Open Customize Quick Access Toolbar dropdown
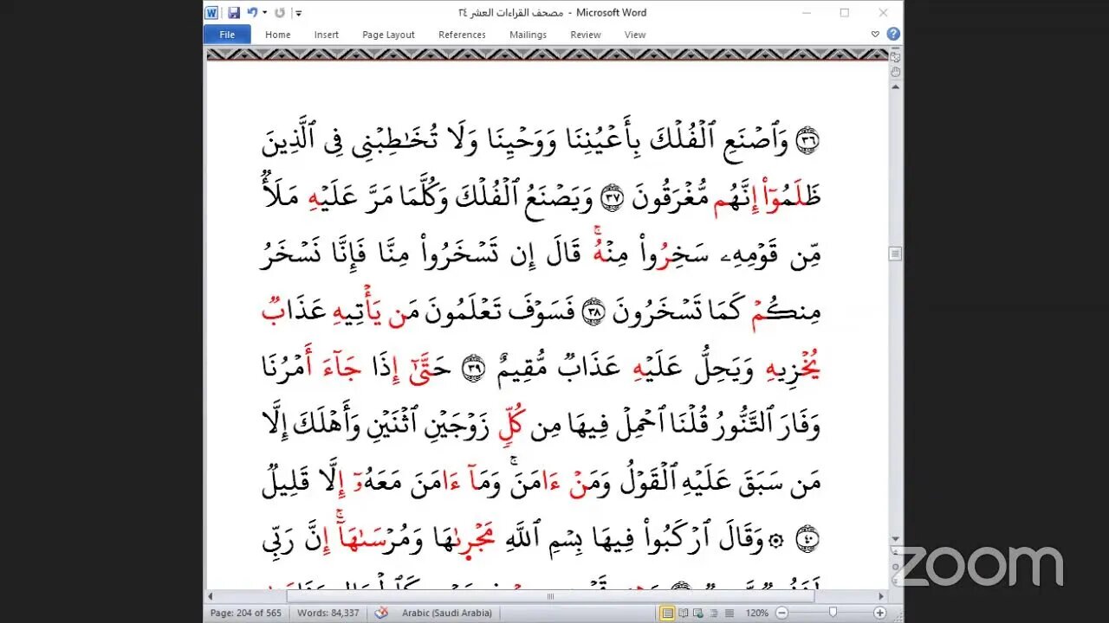1109x623 pixels. [x=299, y=13]
